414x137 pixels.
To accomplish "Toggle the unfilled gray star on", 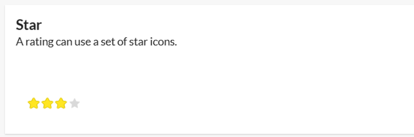I will (x=75, y=103).
